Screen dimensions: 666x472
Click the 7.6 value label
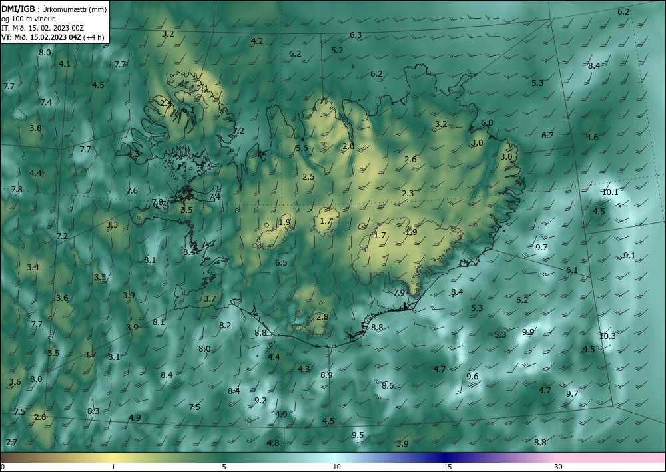(x=132, y=190)
